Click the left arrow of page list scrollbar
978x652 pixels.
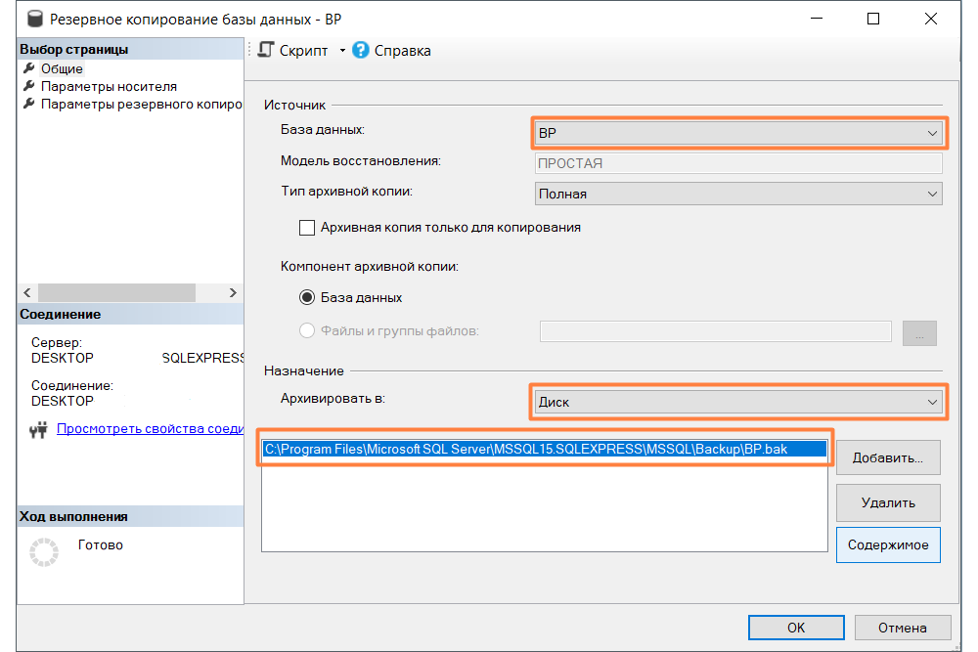click(x=27, y=292)
